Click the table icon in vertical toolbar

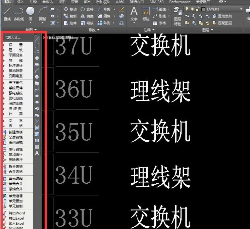pyautogui.click(x=37, y=147)
